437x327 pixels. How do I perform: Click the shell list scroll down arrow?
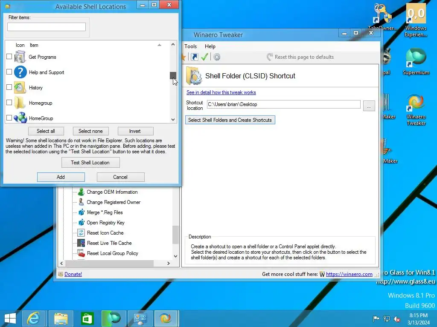tap(173, 120)
